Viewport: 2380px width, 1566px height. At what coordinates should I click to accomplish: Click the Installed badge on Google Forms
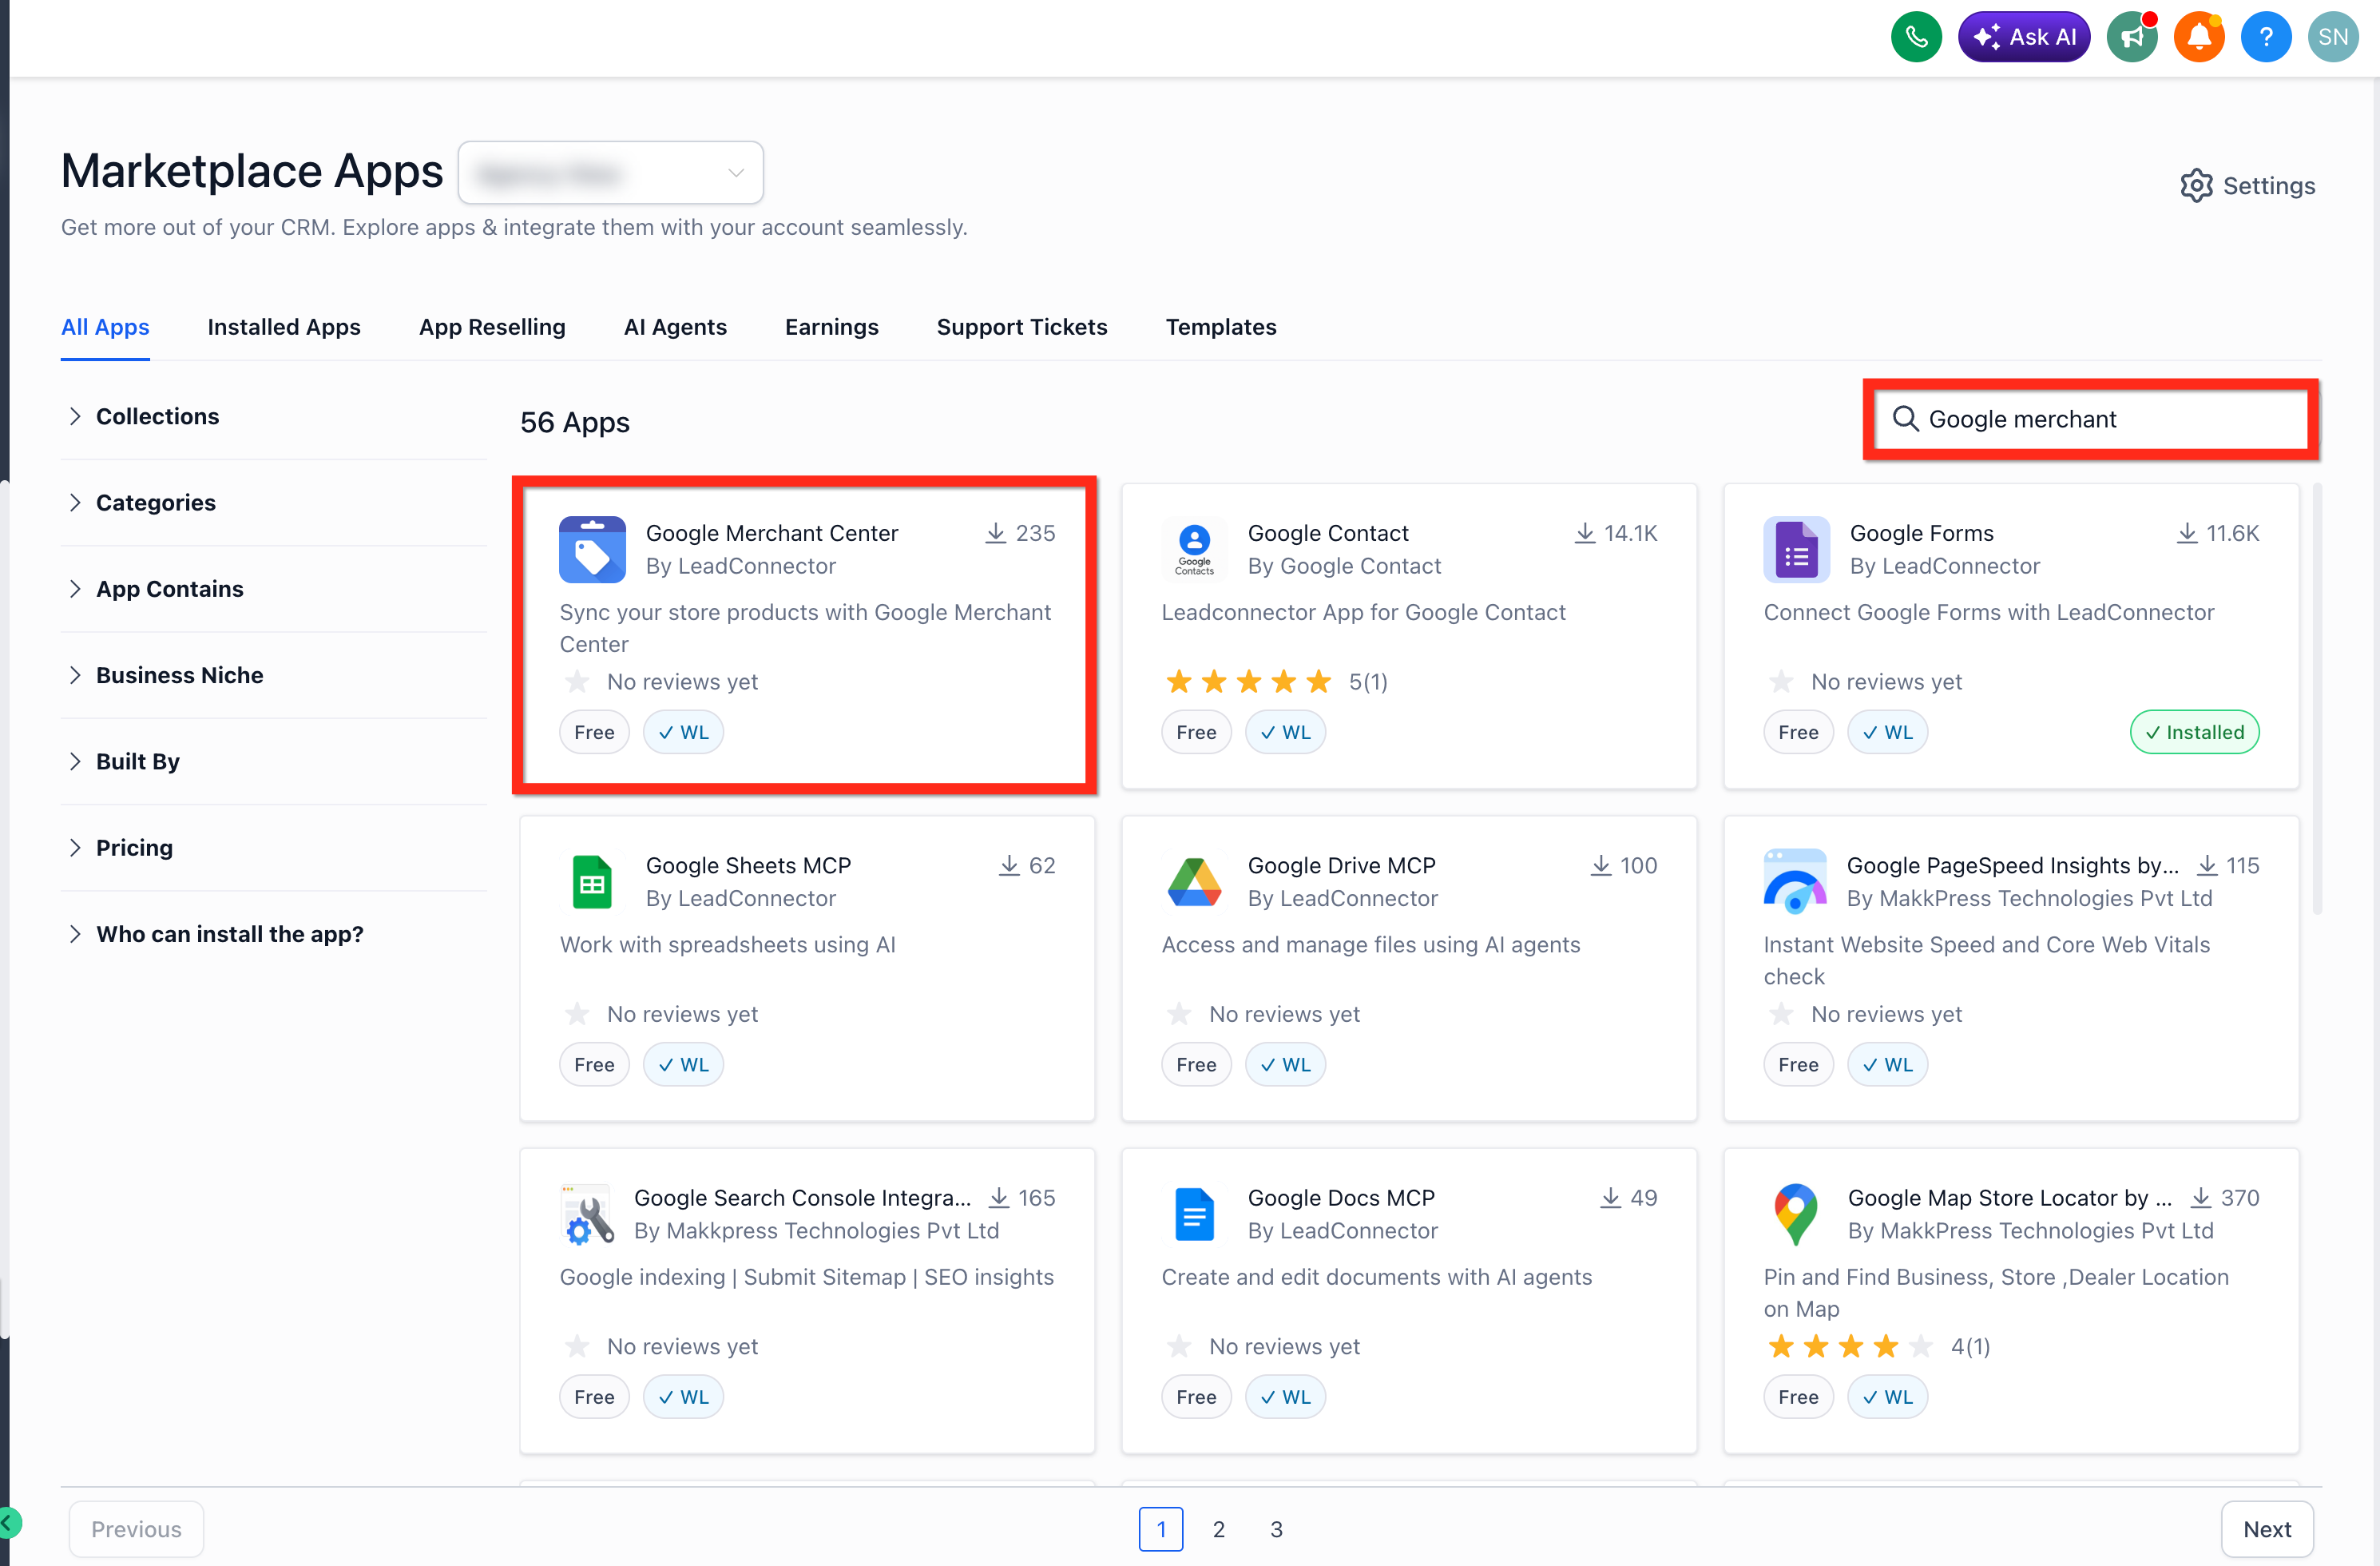click(2194, 733)
